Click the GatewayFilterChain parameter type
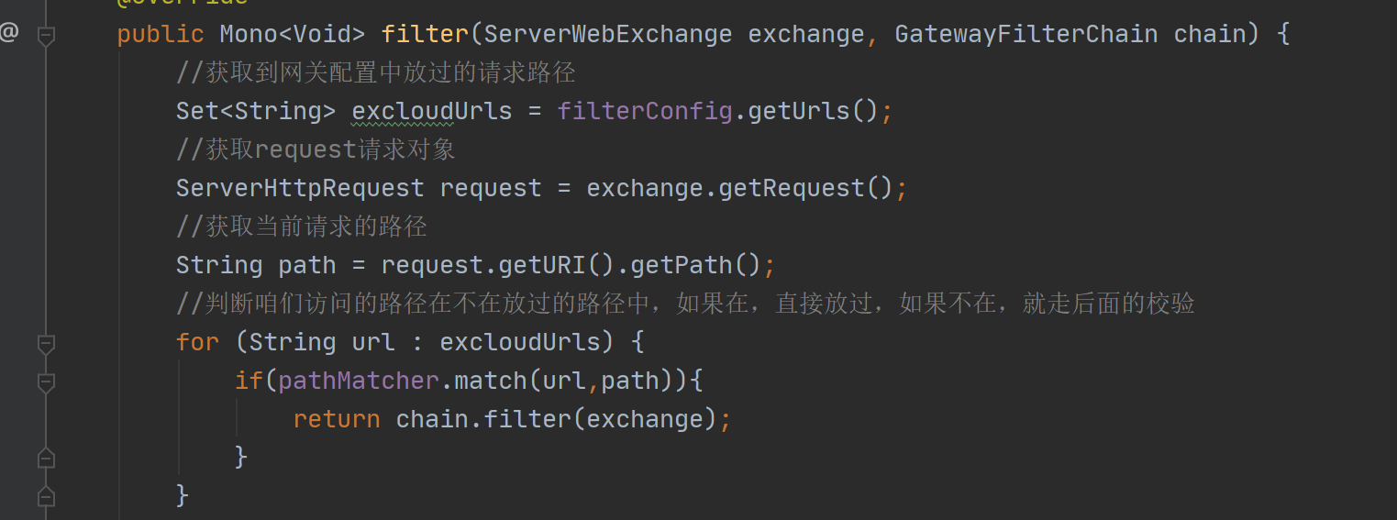The image size is (1397, 520). pos(1026,35)
